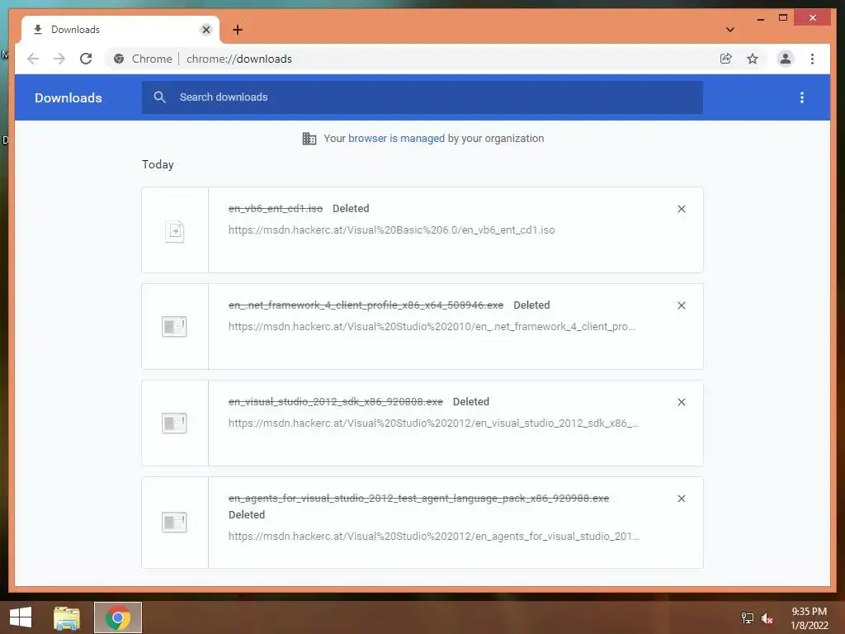
Task: Remove the .net_framework_4 client profile entry
Action: click(x=681, y=305)
